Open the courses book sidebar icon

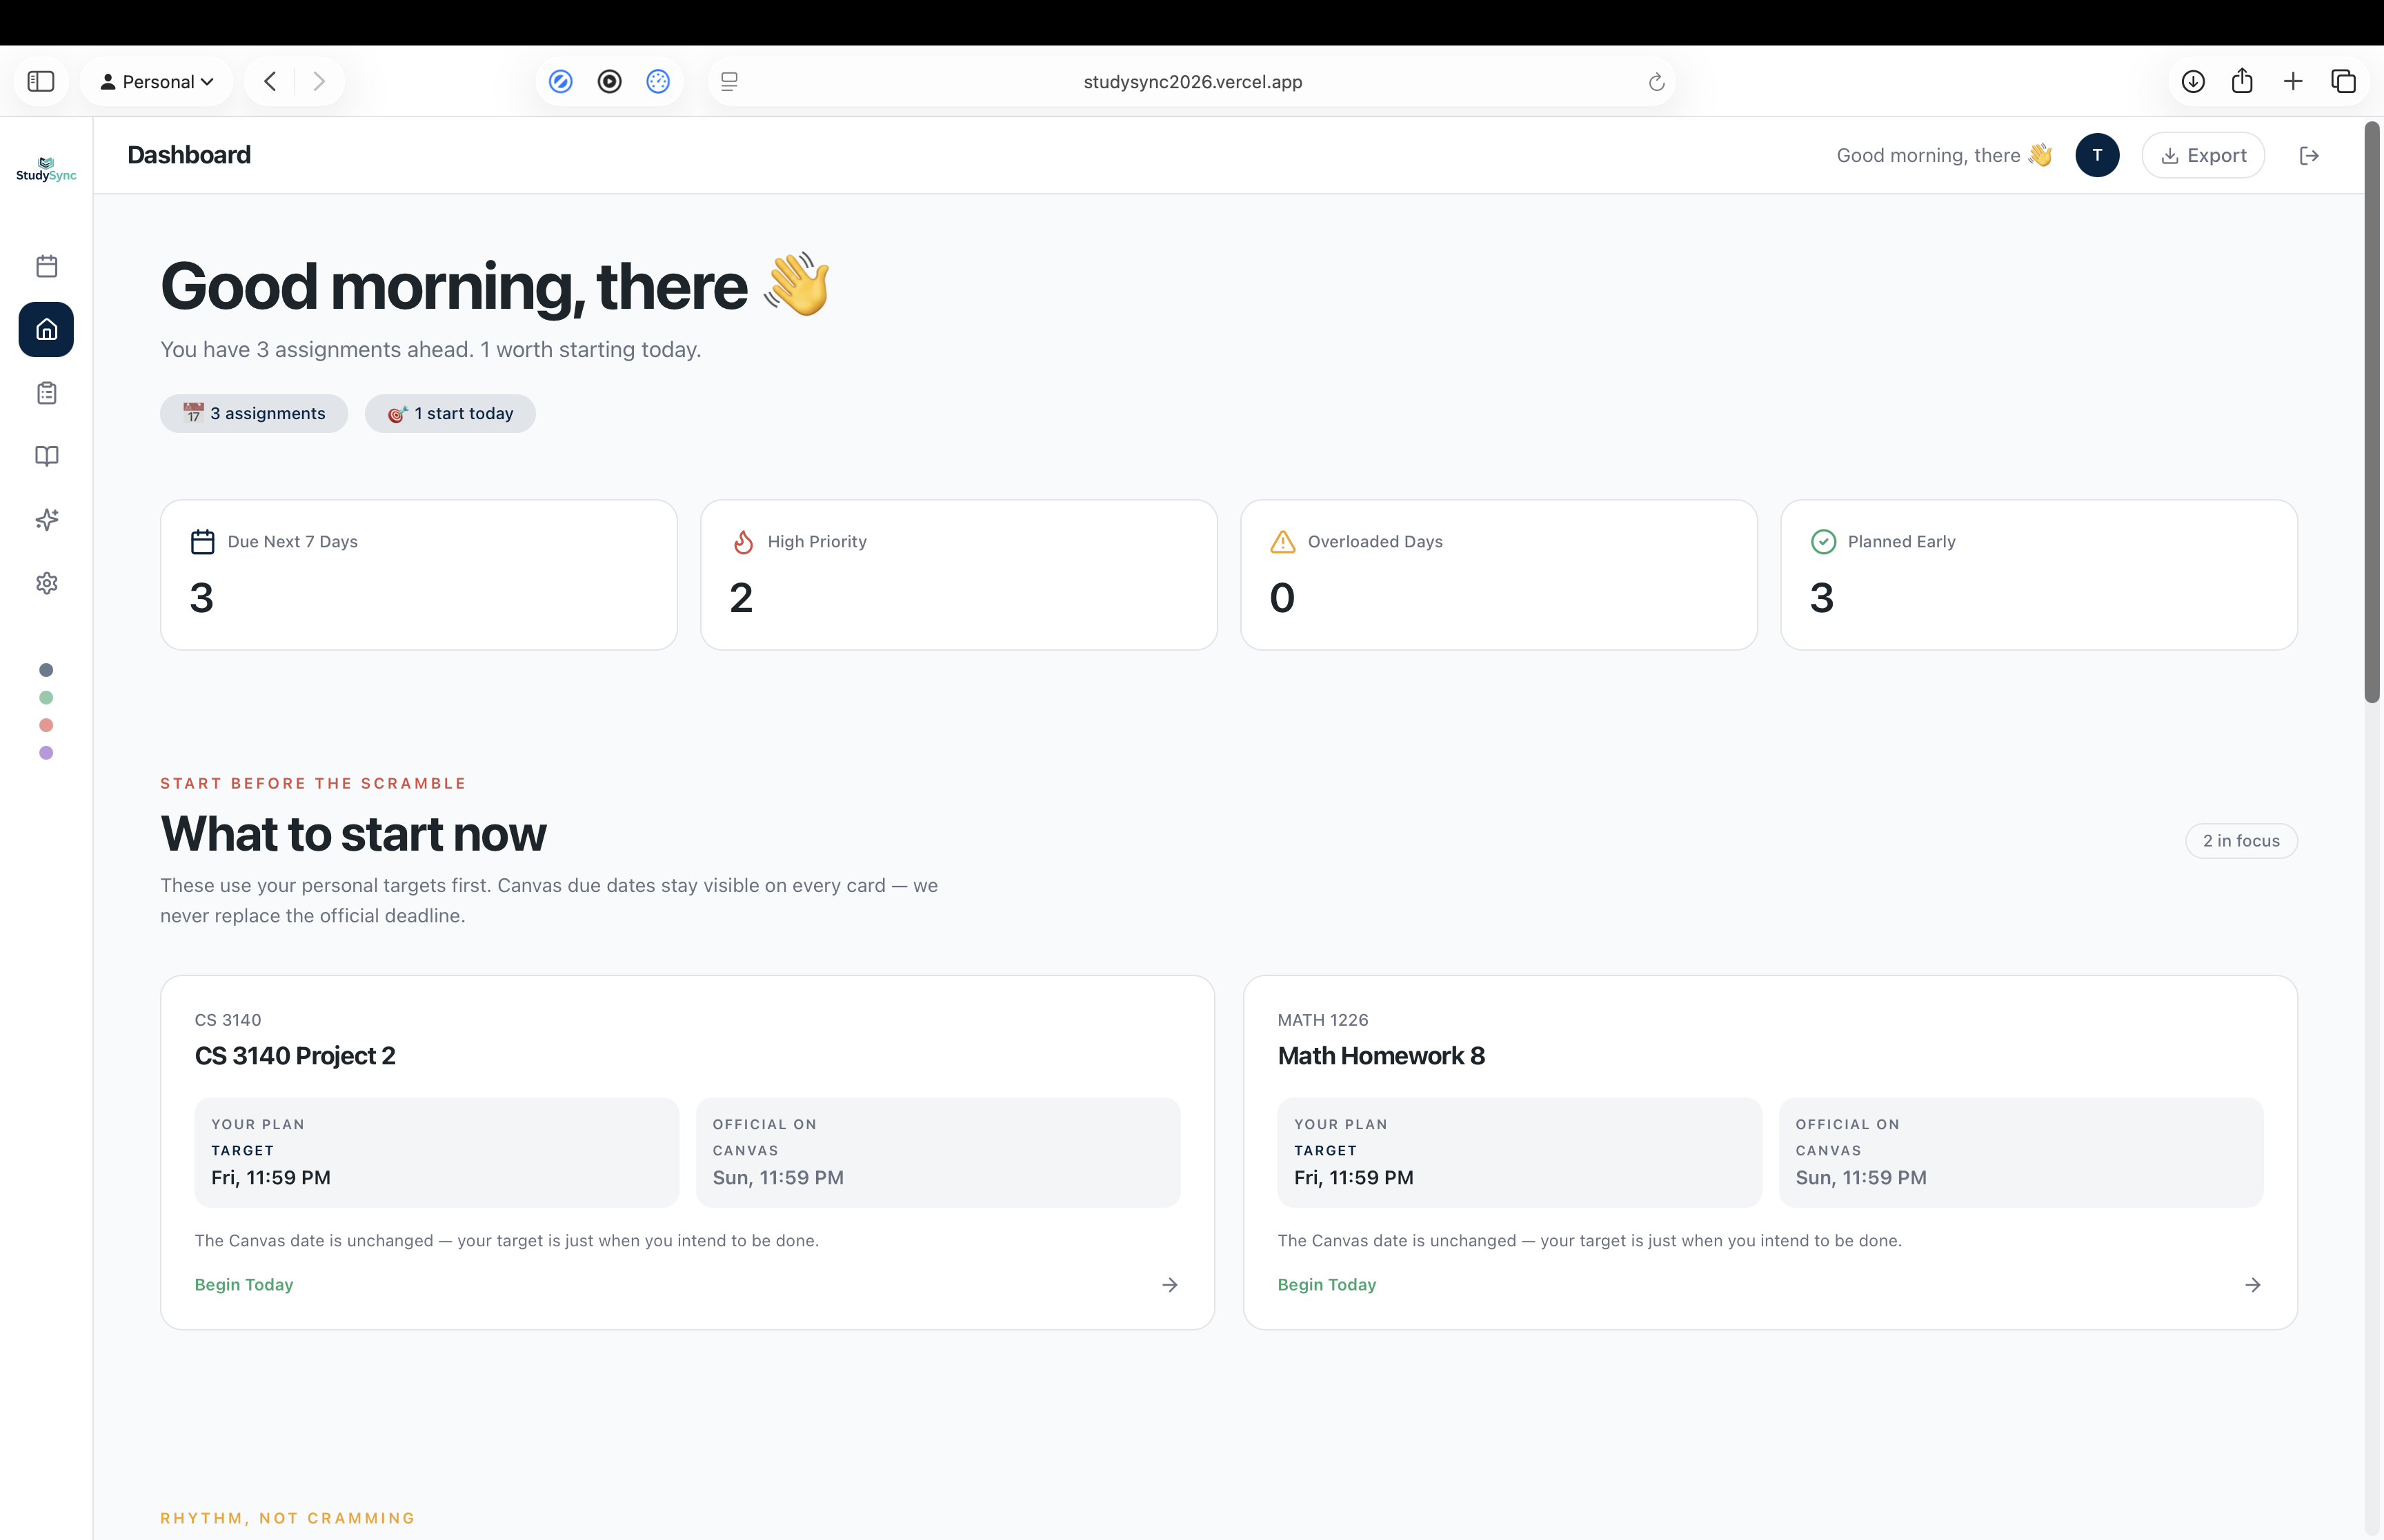[x=46, y=456]
